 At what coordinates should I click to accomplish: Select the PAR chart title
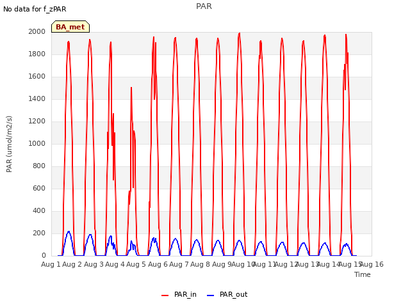pos(204,6)
